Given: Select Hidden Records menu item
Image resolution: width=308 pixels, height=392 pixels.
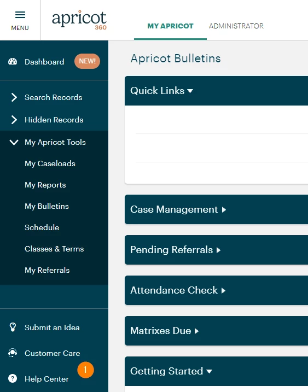Looking at the screenshot, I should point(54,120).
